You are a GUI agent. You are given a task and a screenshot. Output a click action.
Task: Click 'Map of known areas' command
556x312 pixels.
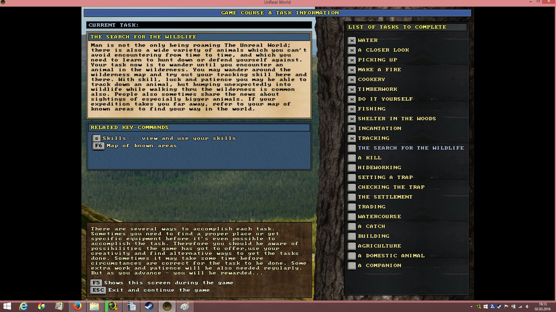tap(142, 146)
